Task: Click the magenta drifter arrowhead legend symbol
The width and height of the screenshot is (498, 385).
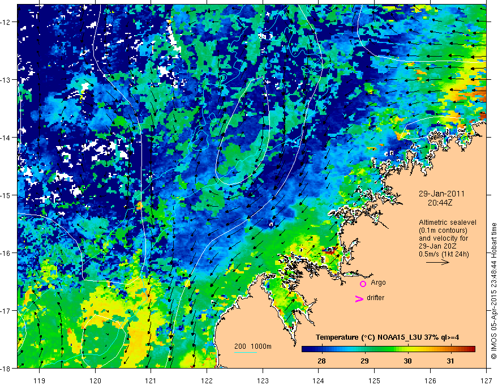Action: 359,298
